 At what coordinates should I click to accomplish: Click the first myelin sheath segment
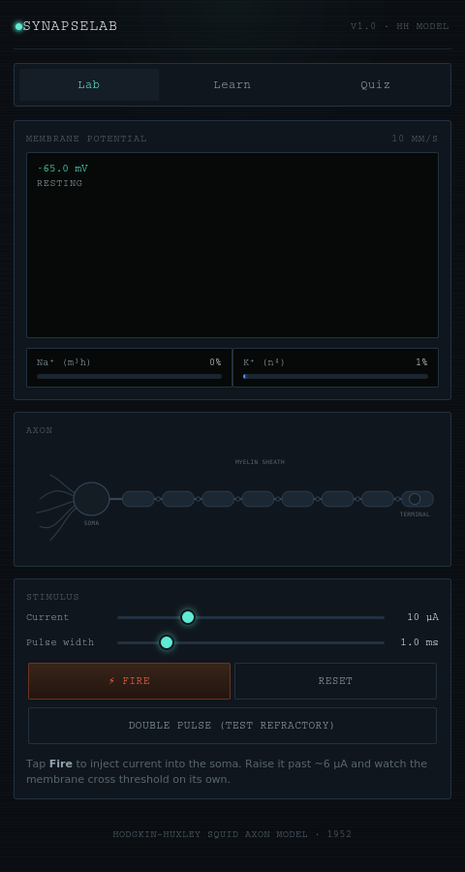138,499
